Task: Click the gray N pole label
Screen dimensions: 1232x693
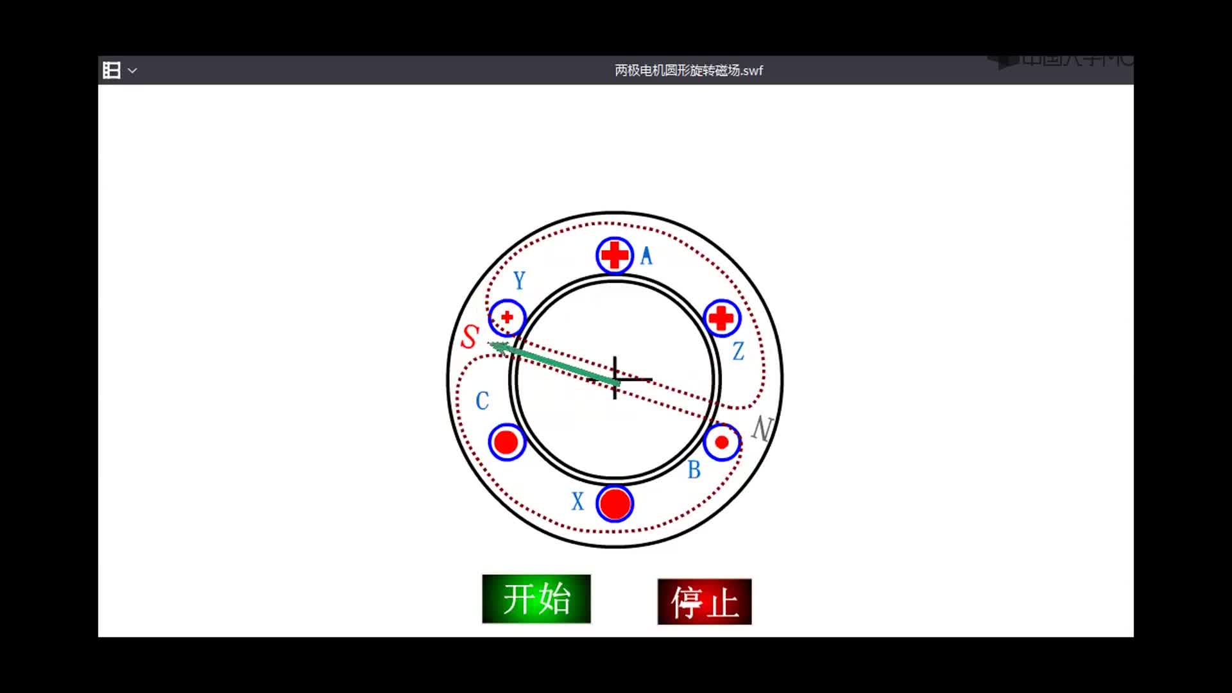Action: click(x=762, y=428)
